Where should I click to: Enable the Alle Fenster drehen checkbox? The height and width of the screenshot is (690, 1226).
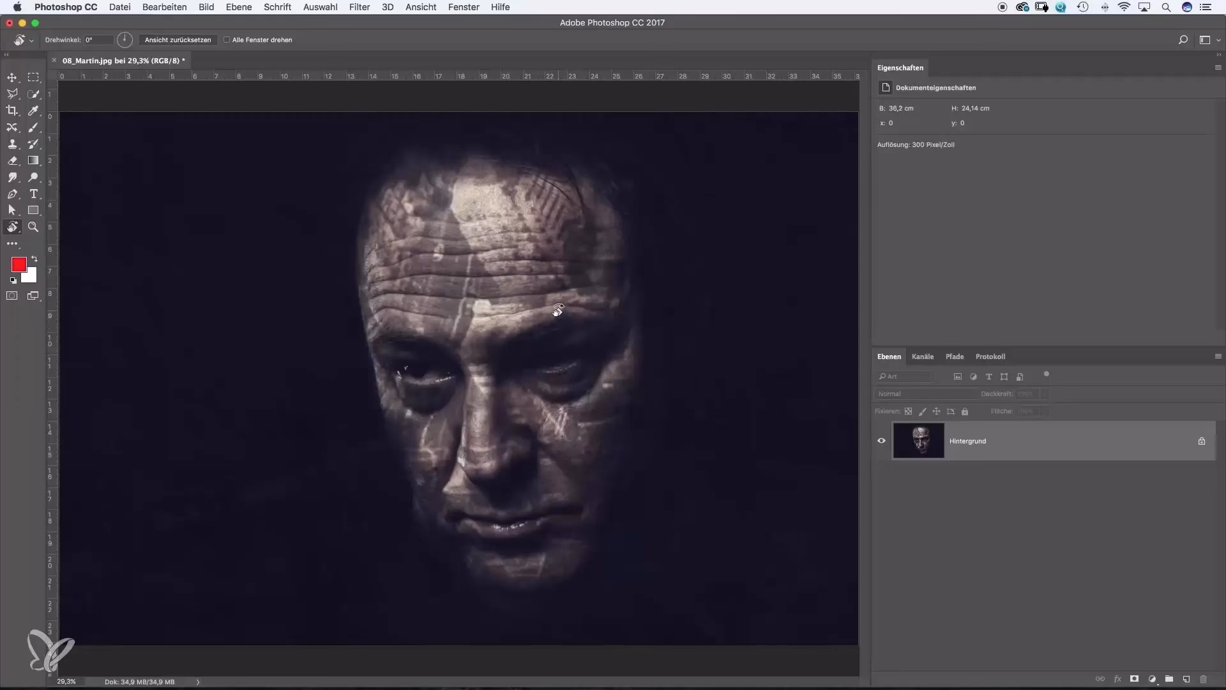click(227, 39)
